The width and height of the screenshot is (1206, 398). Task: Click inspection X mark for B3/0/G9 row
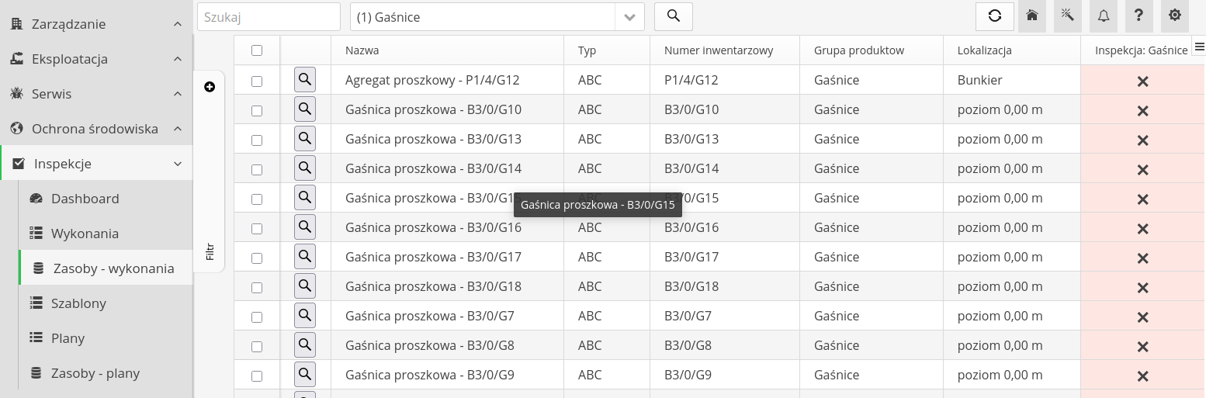click(1142, 376)
